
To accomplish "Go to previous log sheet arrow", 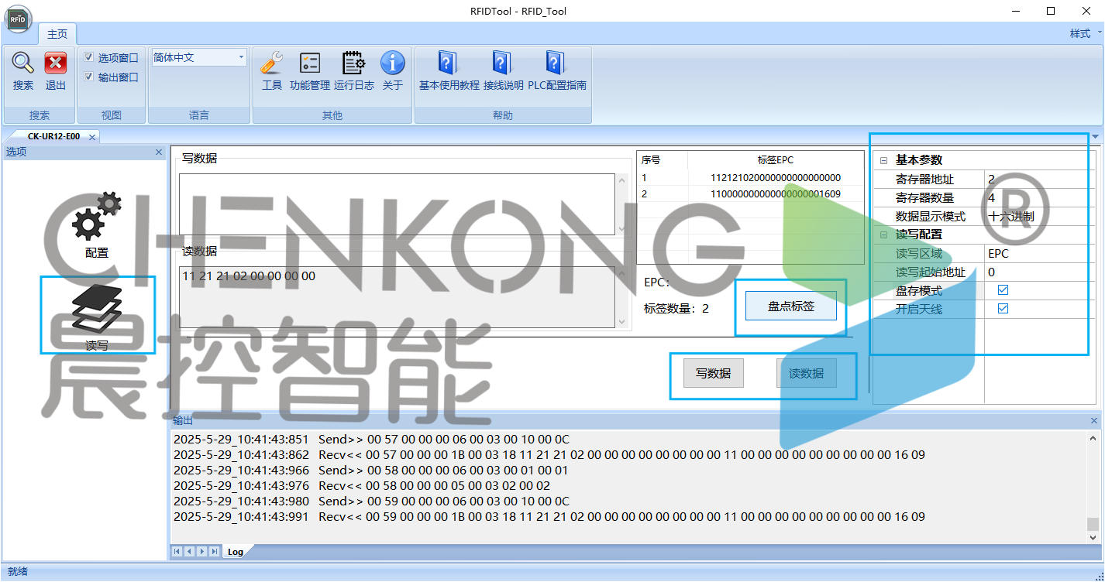I will [189, 551].
